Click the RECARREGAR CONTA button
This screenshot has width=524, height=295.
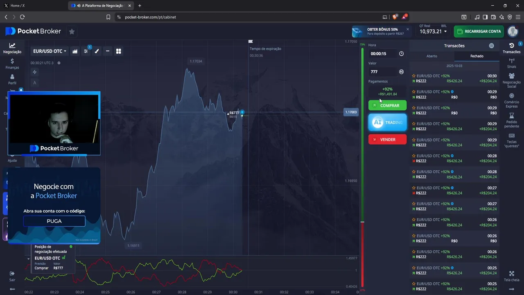[x=479, y=31]
